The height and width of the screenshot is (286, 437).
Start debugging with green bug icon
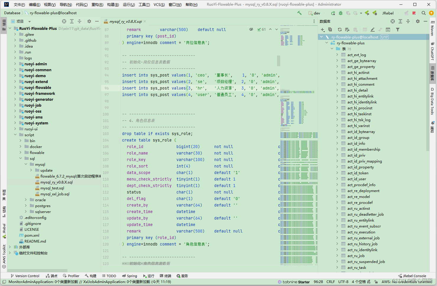click(x=341, y=13)
